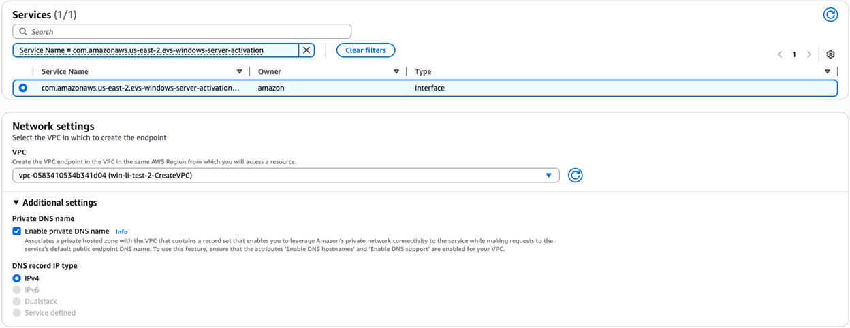
Task: Click the amazon owner cell in the row
Action: (x=271, y=88)
